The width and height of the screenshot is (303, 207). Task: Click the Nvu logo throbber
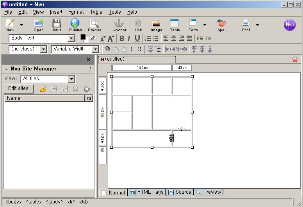coord(289,25)
